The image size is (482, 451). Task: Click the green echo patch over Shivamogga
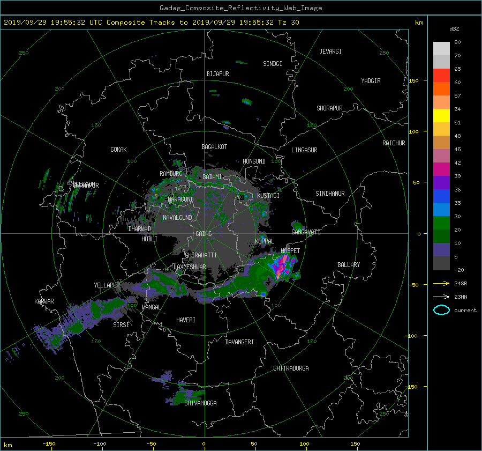coord(186,397)
